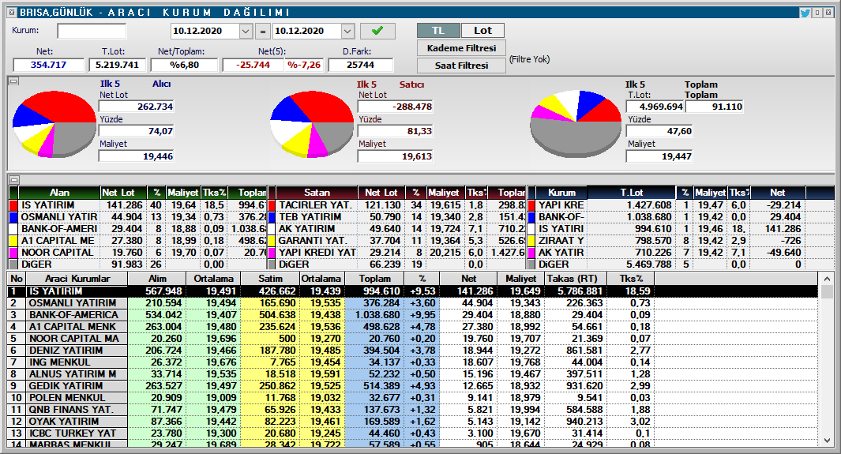Image resolution: width=841 pixels, height=454 pixels.
Task: Collapse the top-five tables panel toggle
Action: pyautogui.click(x=14, y=179)
